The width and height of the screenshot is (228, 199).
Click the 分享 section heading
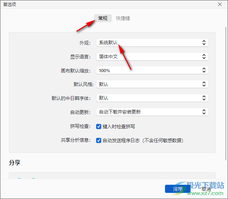coord(15,163)
